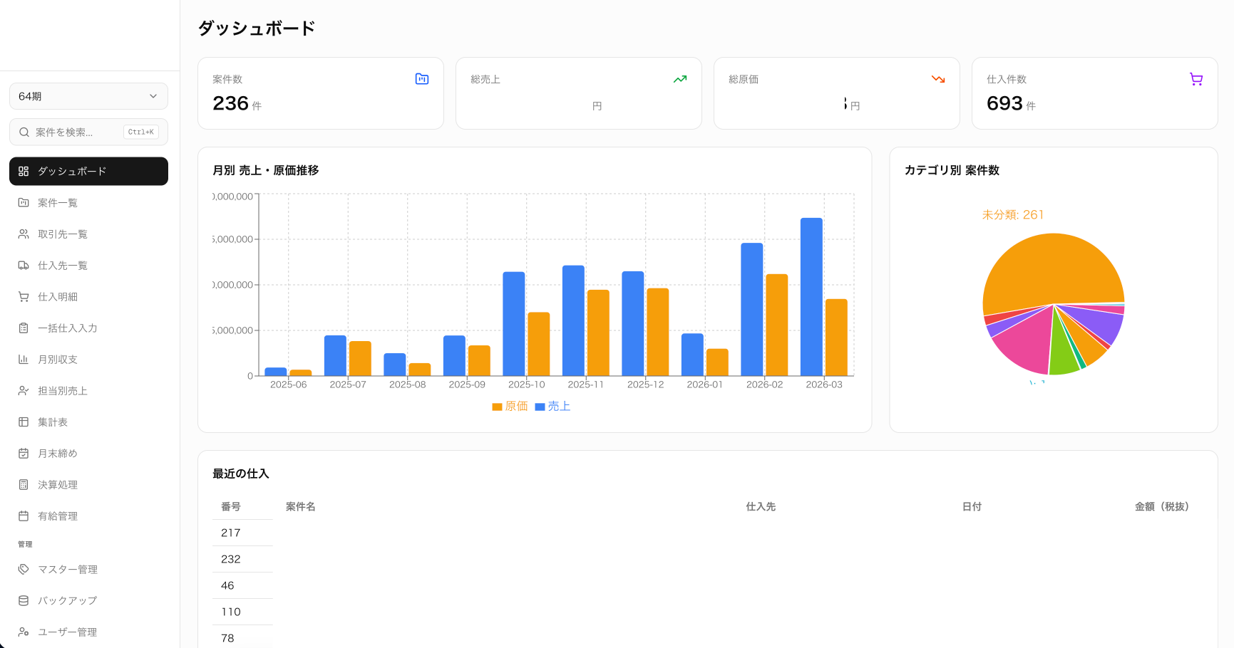Image resolution: width=1234 pixels, height=648 pixels.
Task: Click the 仕入先 column header
Action: coord(761,506)
